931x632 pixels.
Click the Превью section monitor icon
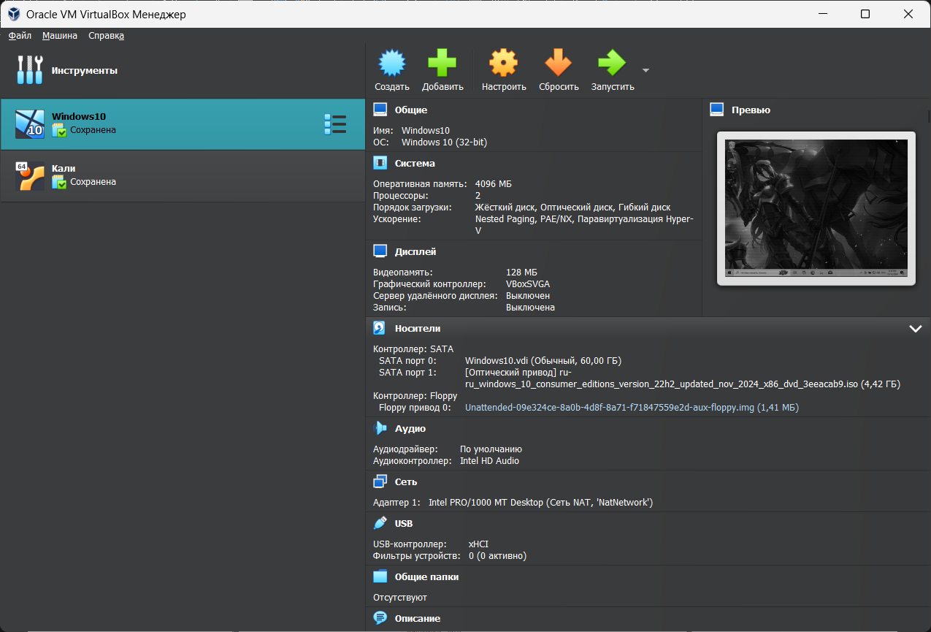pos(717,110)
